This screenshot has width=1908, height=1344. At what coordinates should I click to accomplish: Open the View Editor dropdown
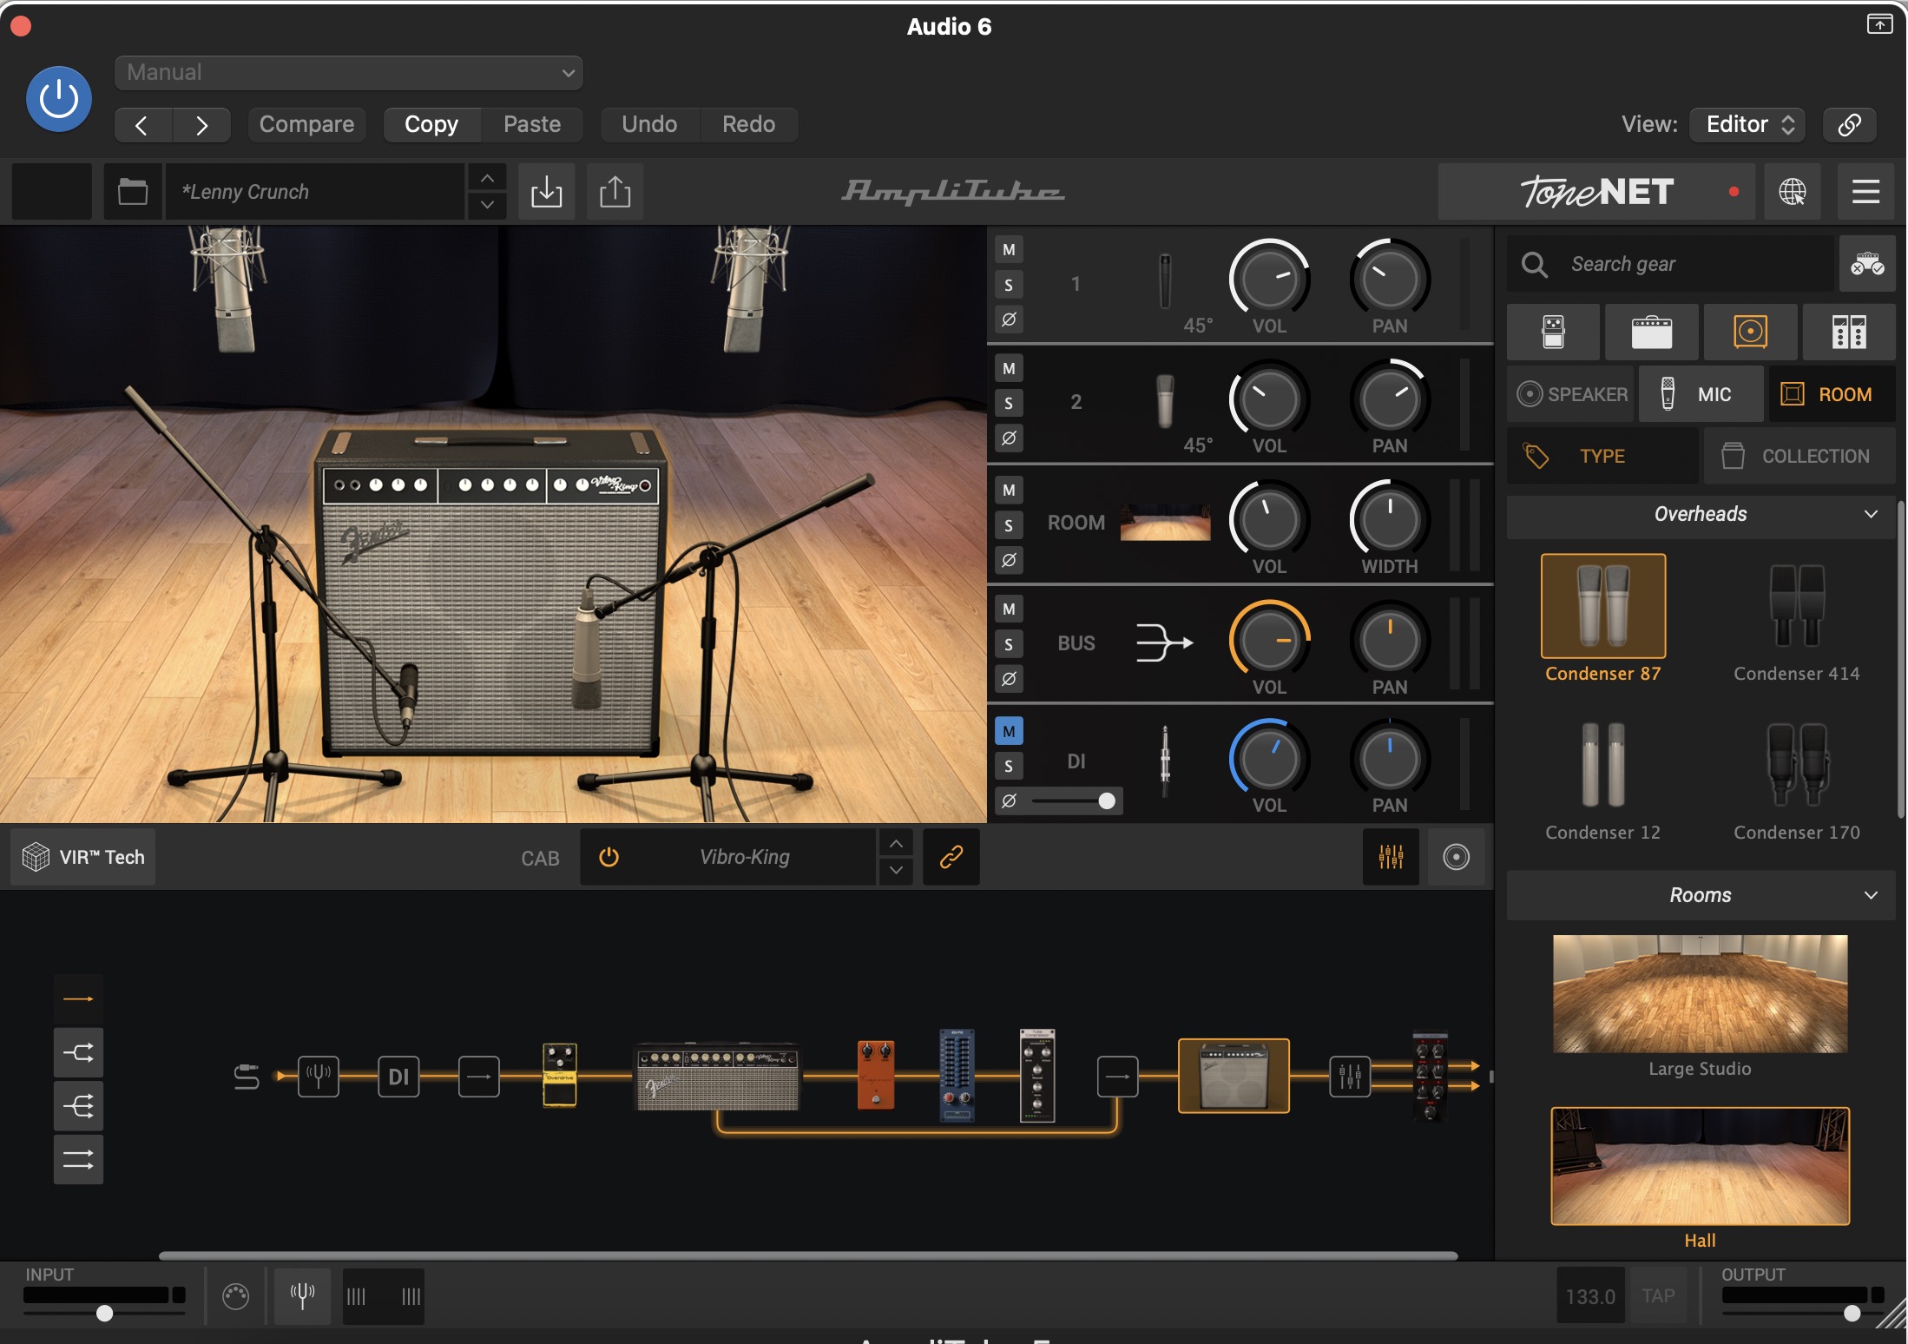tap(1747, 124)
